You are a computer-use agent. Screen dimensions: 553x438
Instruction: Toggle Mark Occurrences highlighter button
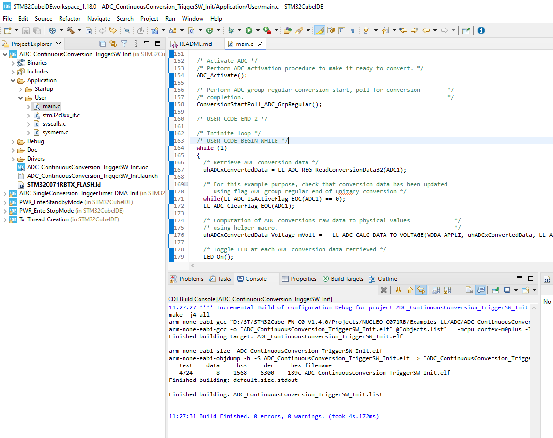tap(320, 30)
